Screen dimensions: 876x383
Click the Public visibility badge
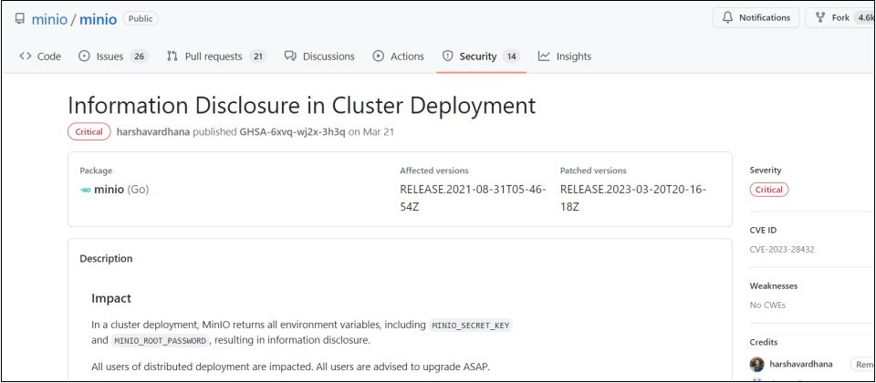[x=141, y=18]
